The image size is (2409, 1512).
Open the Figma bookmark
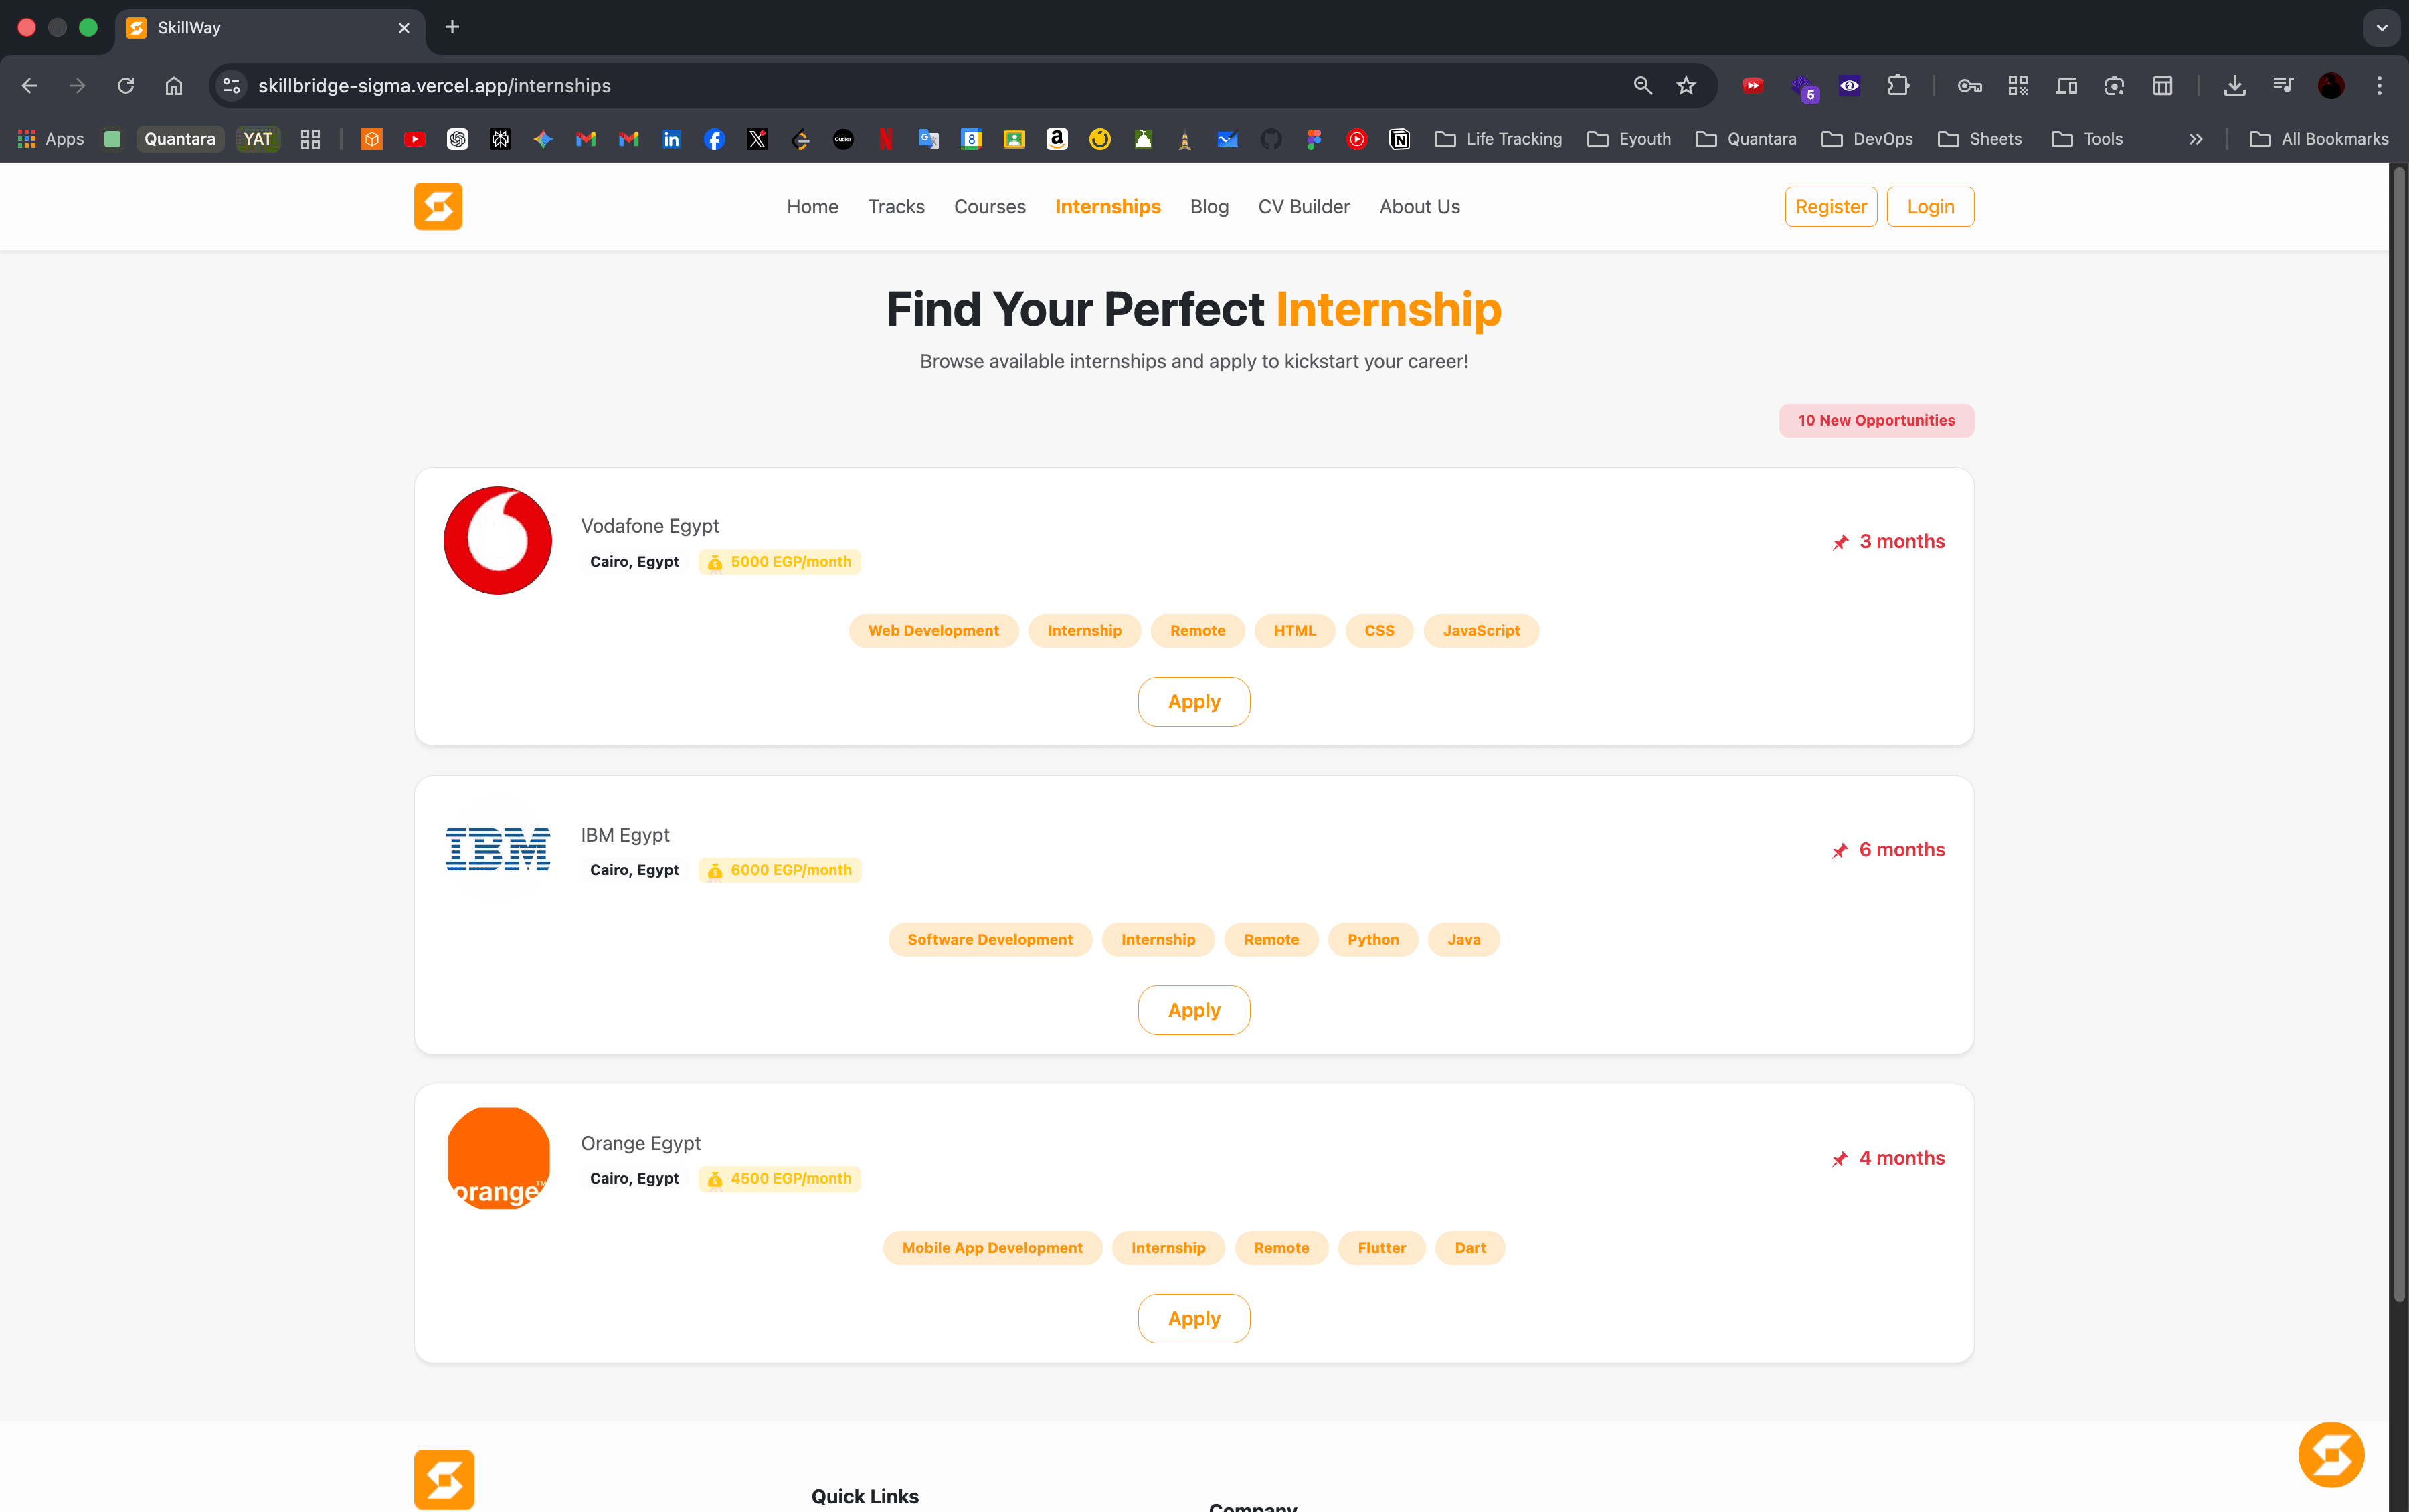point(1313,139)
